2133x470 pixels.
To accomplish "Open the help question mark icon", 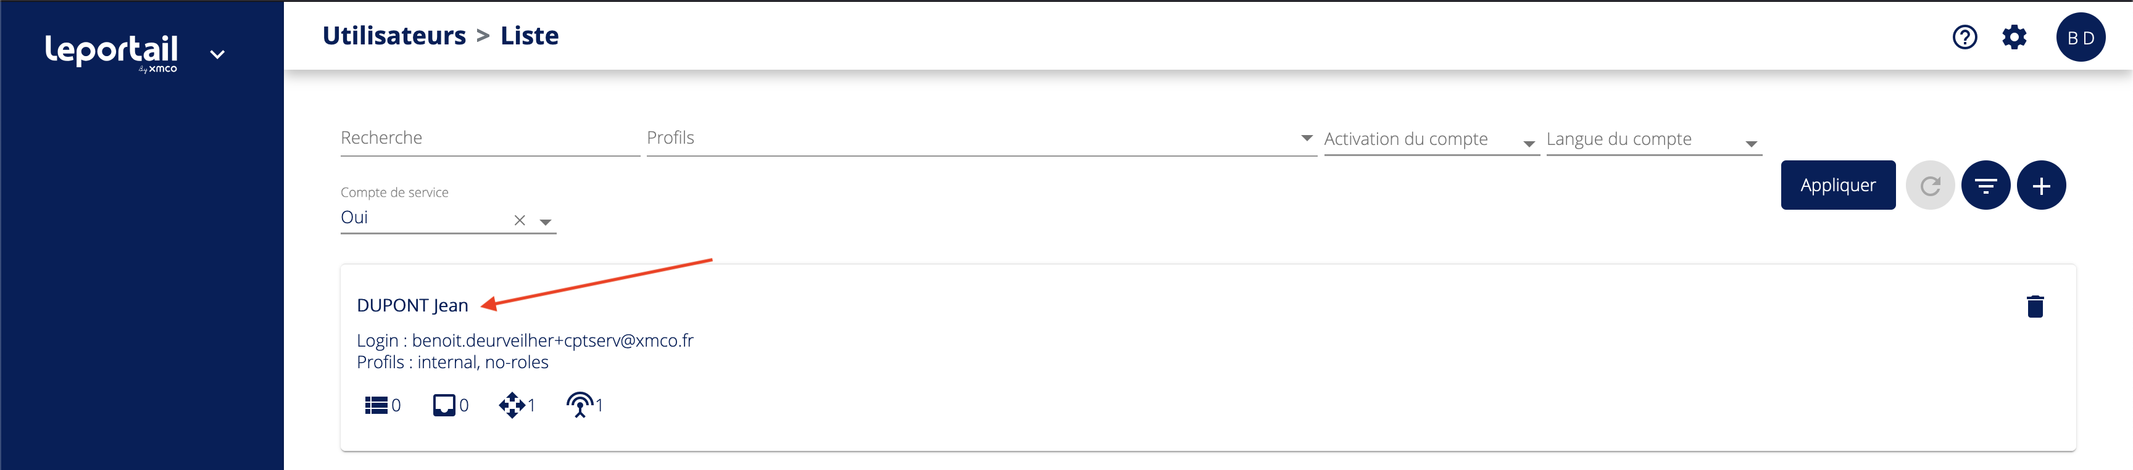I will click(x=1964, y=37).
